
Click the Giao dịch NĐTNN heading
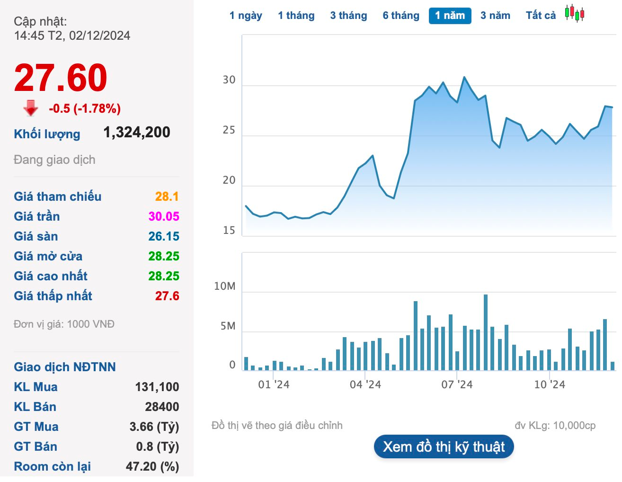coord(65,367)
